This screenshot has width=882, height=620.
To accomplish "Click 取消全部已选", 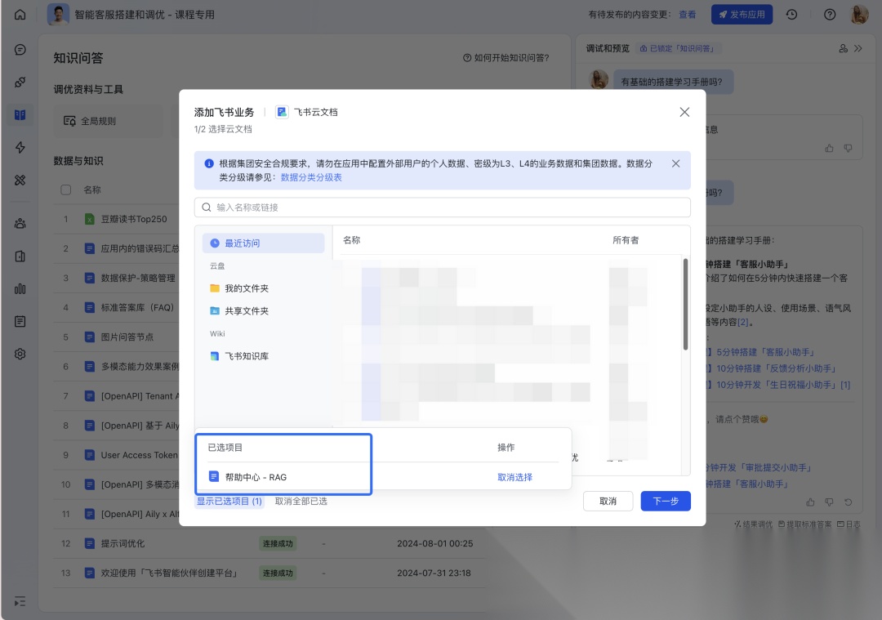I will (301, 502).
